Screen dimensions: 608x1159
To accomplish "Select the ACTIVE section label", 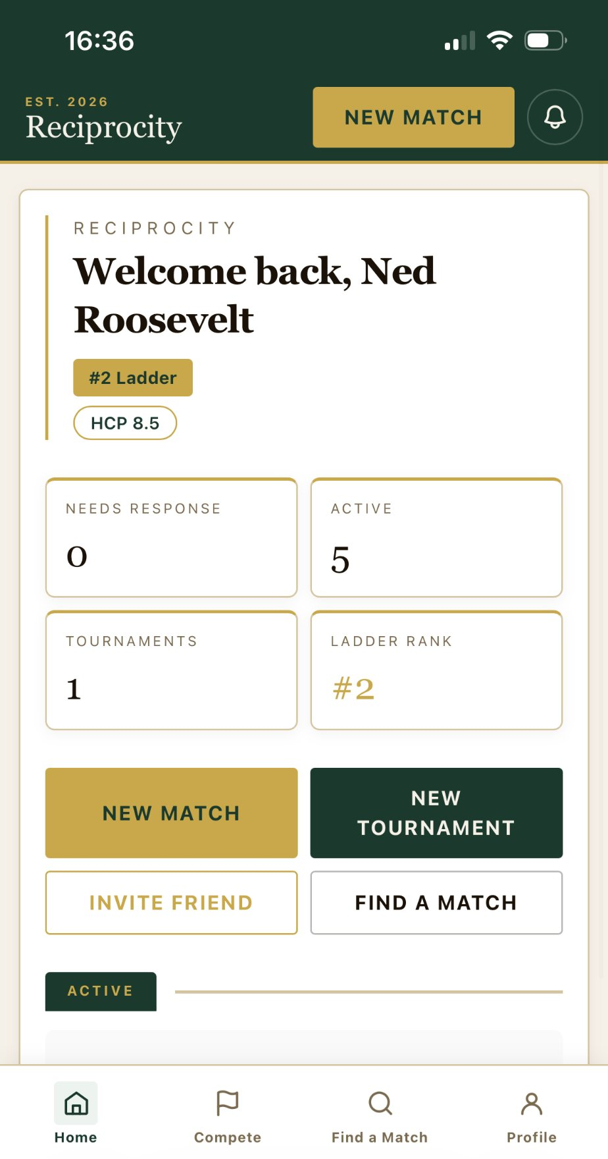I will tap(100, 991).
